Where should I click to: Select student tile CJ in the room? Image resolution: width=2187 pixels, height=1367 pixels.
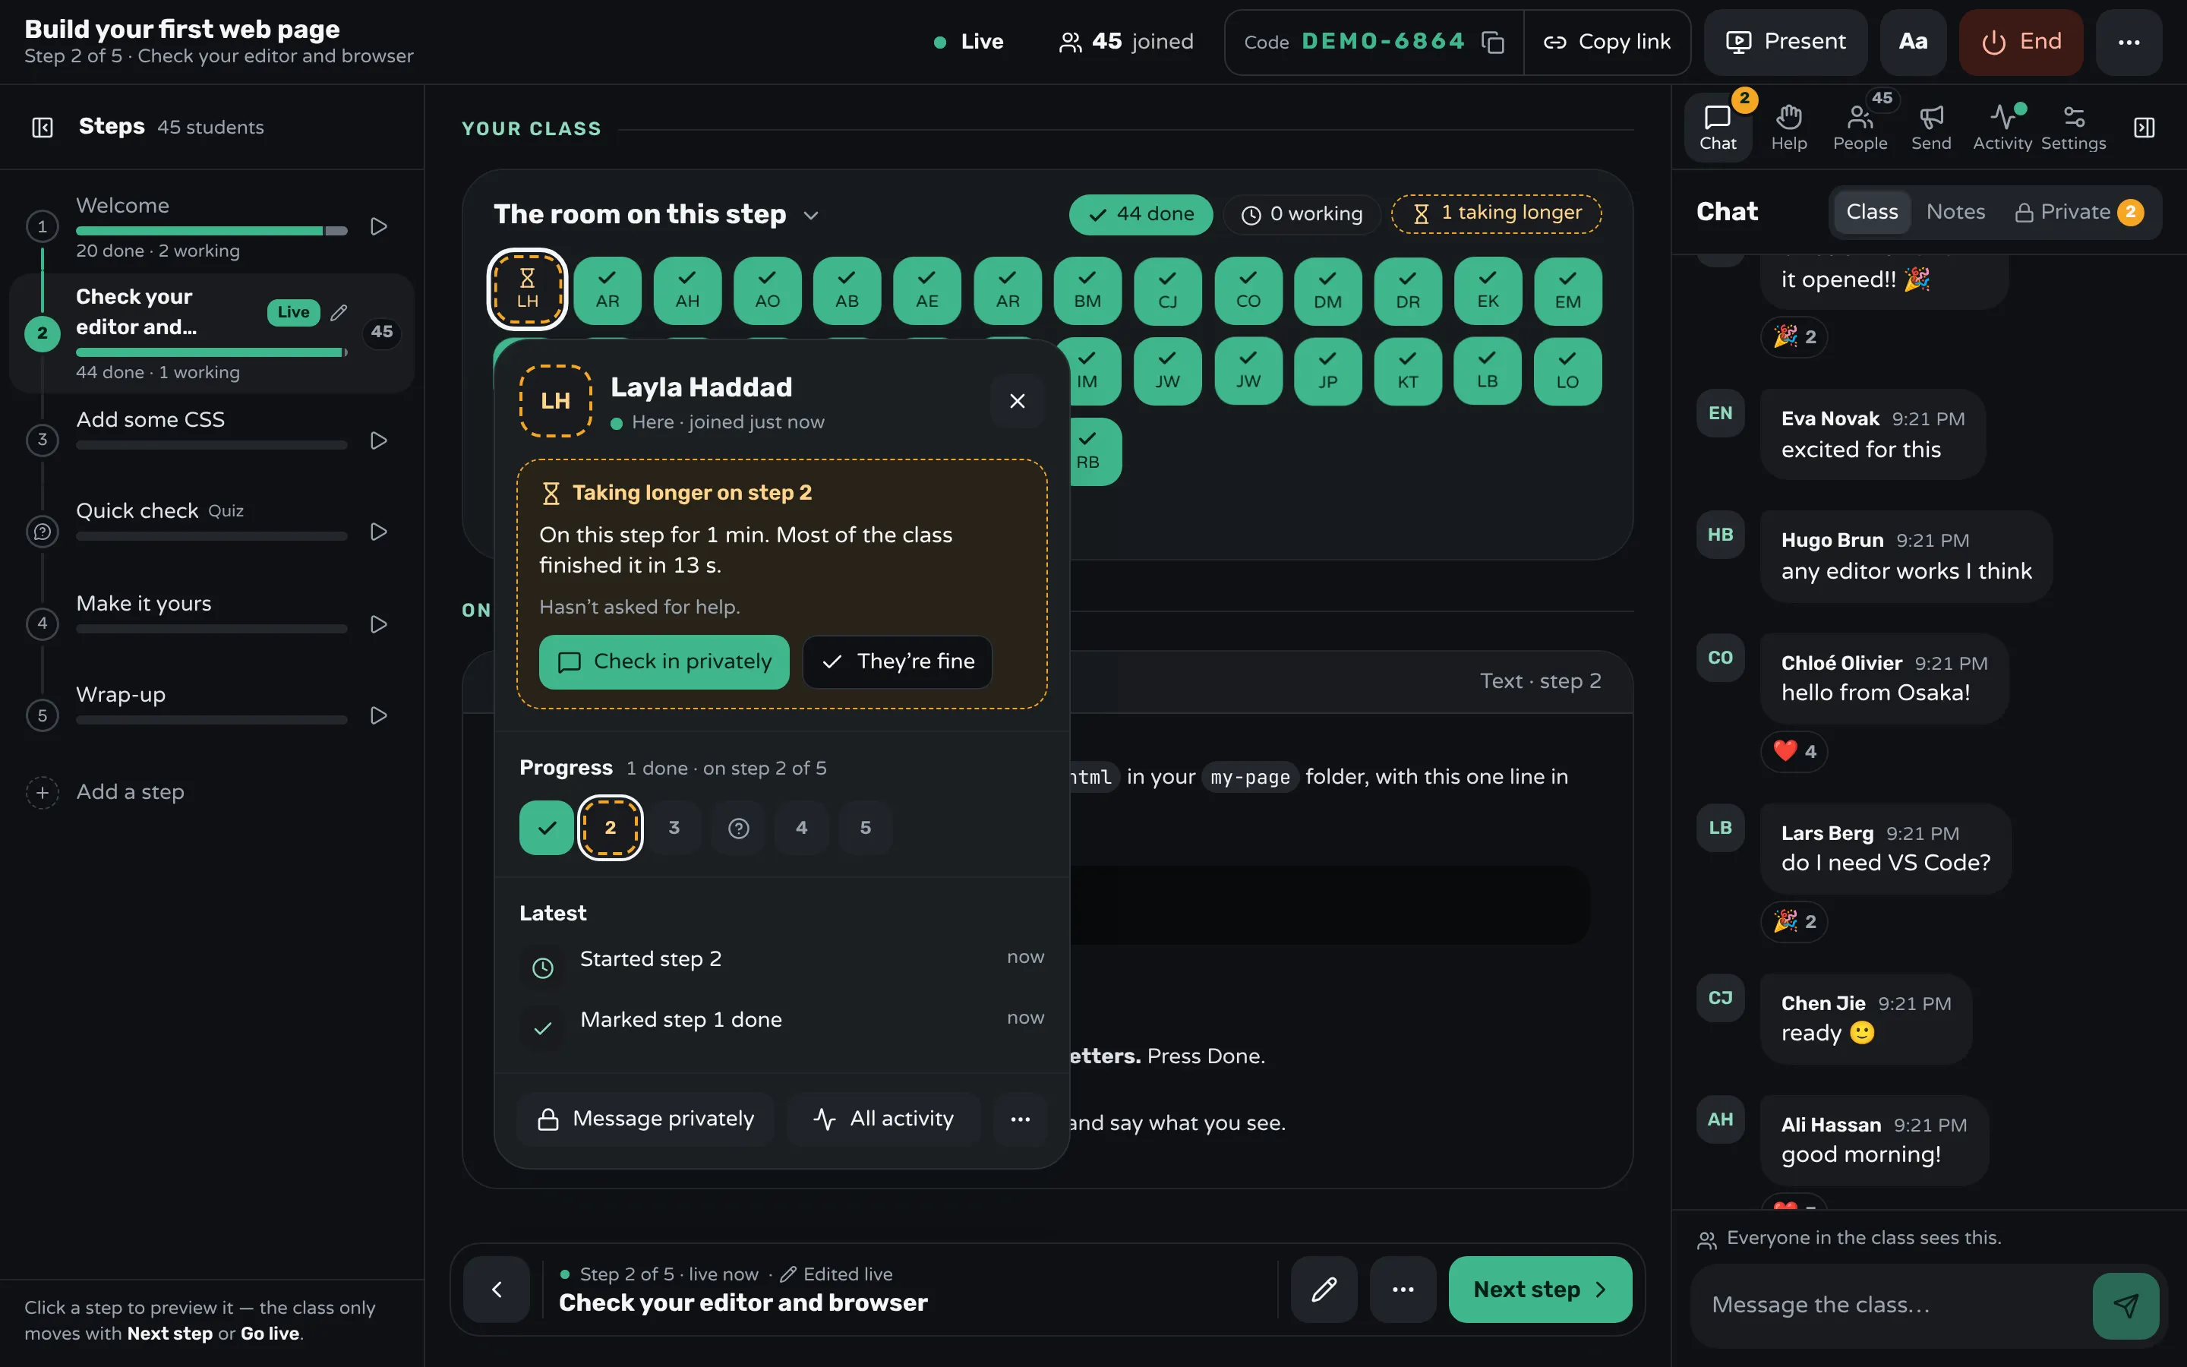(x=1168, y=290)
